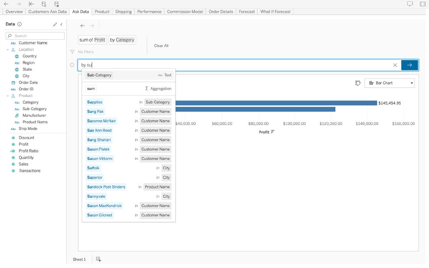The width and height of the screenshot is (429, 268).
Task: Add a new sheet using the plus icon
Action: pyautogui.click(x=98, y=259)
